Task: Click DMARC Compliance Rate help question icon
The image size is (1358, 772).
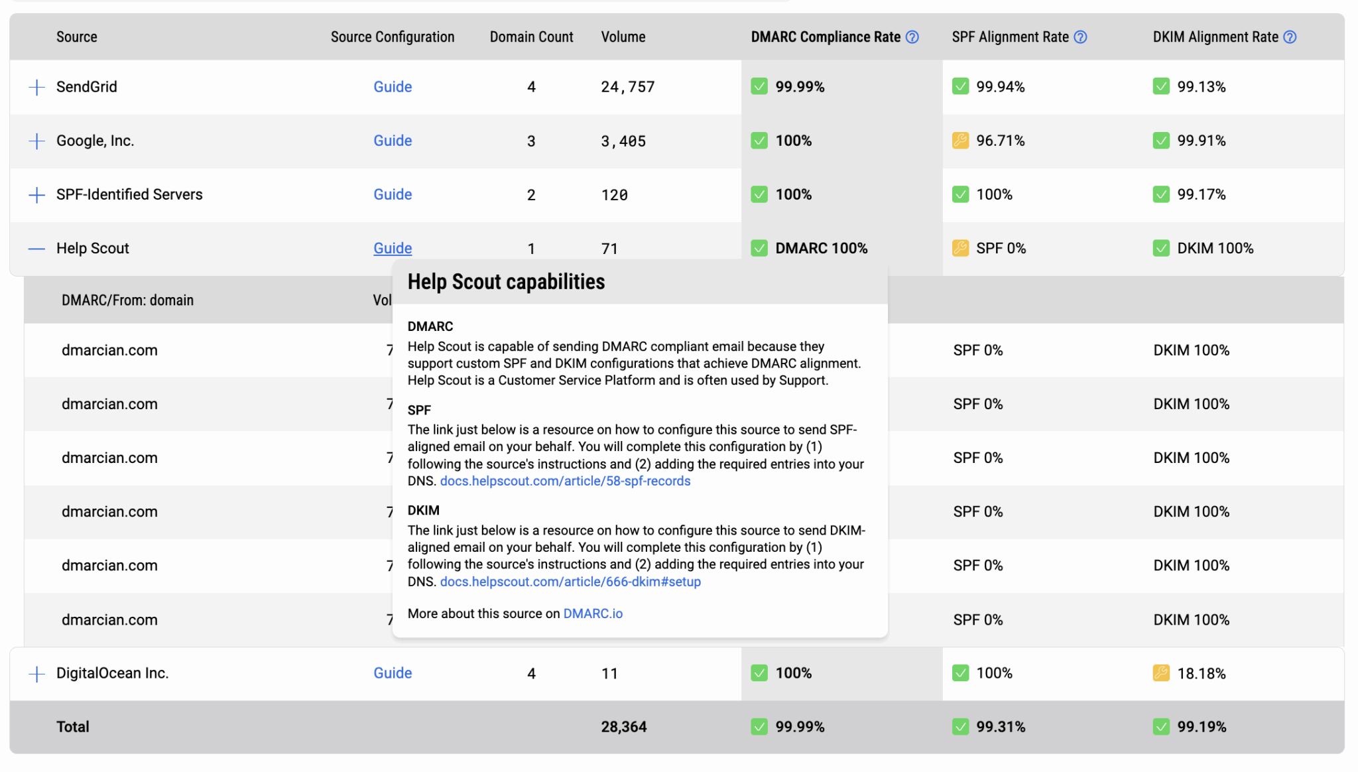Action: (912, 37)
